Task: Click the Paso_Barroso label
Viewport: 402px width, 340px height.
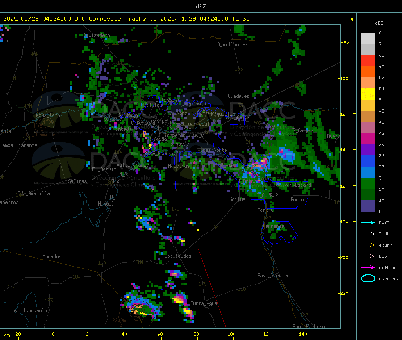Action: coord(273,276)
